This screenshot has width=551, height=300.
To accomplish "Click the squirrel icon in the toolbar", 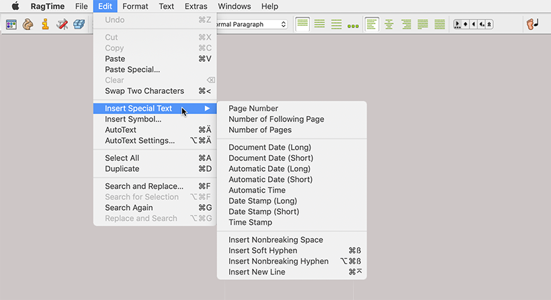I will [x=28, y=24].
